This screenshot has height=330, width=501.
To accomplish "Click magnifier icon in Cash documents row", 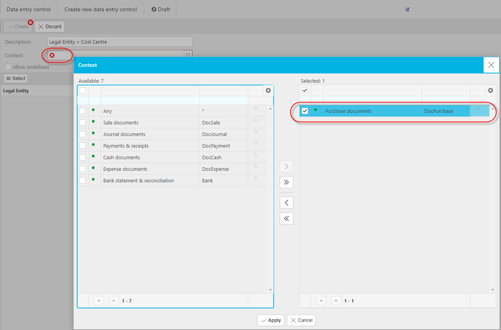I will (255, 155).
